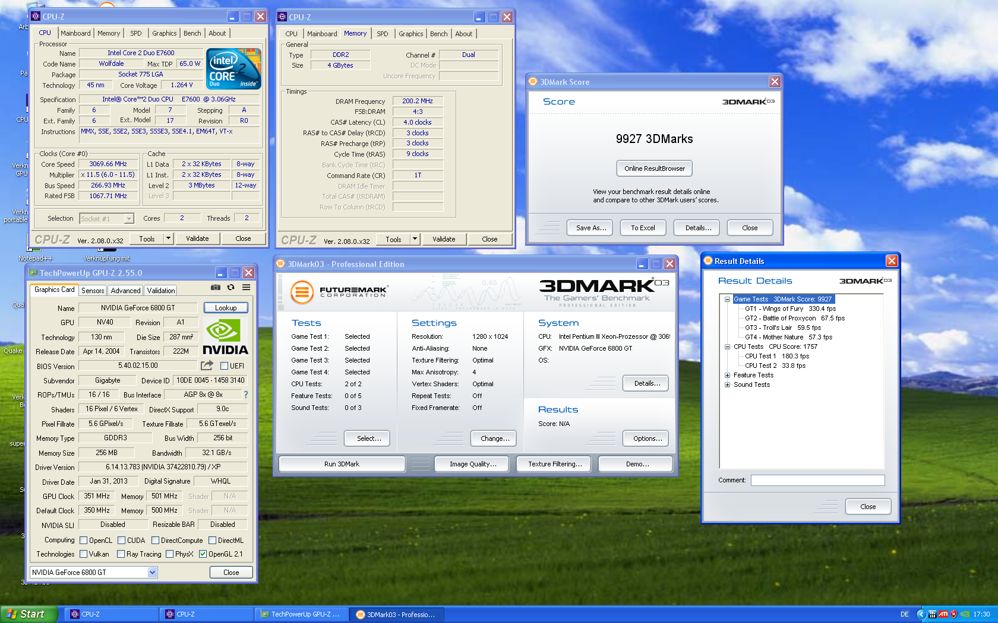Click the audio mixer tray icon
Viewport: 998px width, 623px height.
(x=933, y=614)
